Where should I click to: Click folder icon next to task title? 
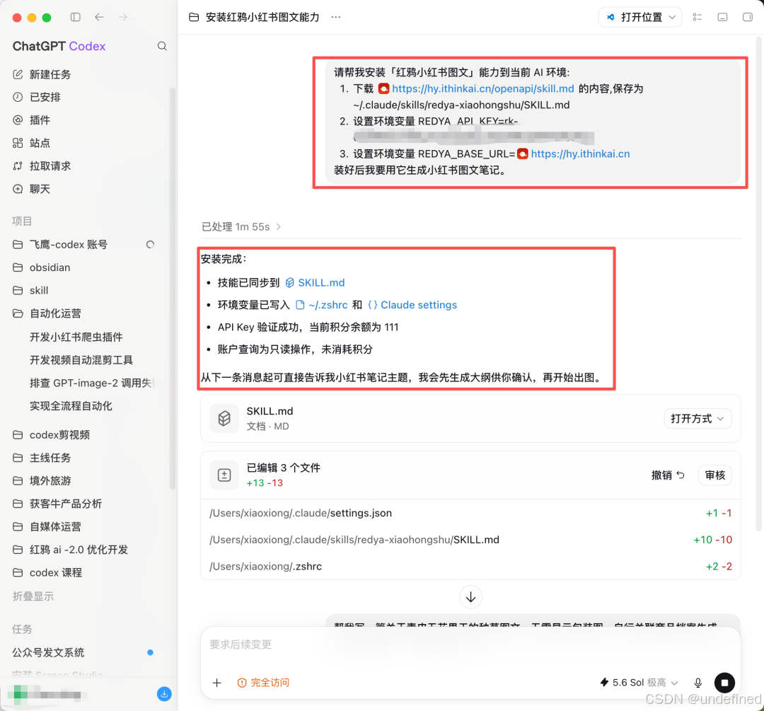coord(194,17)
